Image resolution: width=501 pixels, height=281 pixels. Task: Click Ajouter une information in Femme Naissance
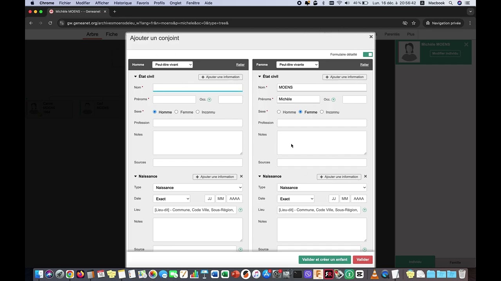339,177
